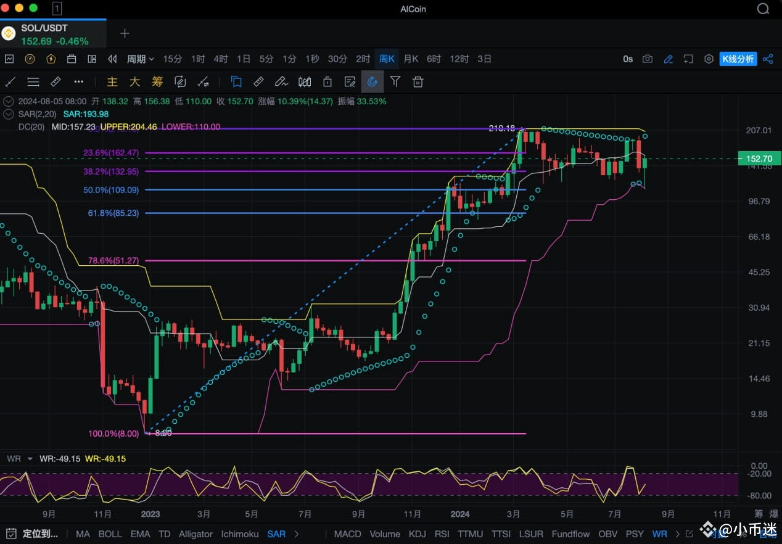Select the ruler measure tool

point(258,81)
